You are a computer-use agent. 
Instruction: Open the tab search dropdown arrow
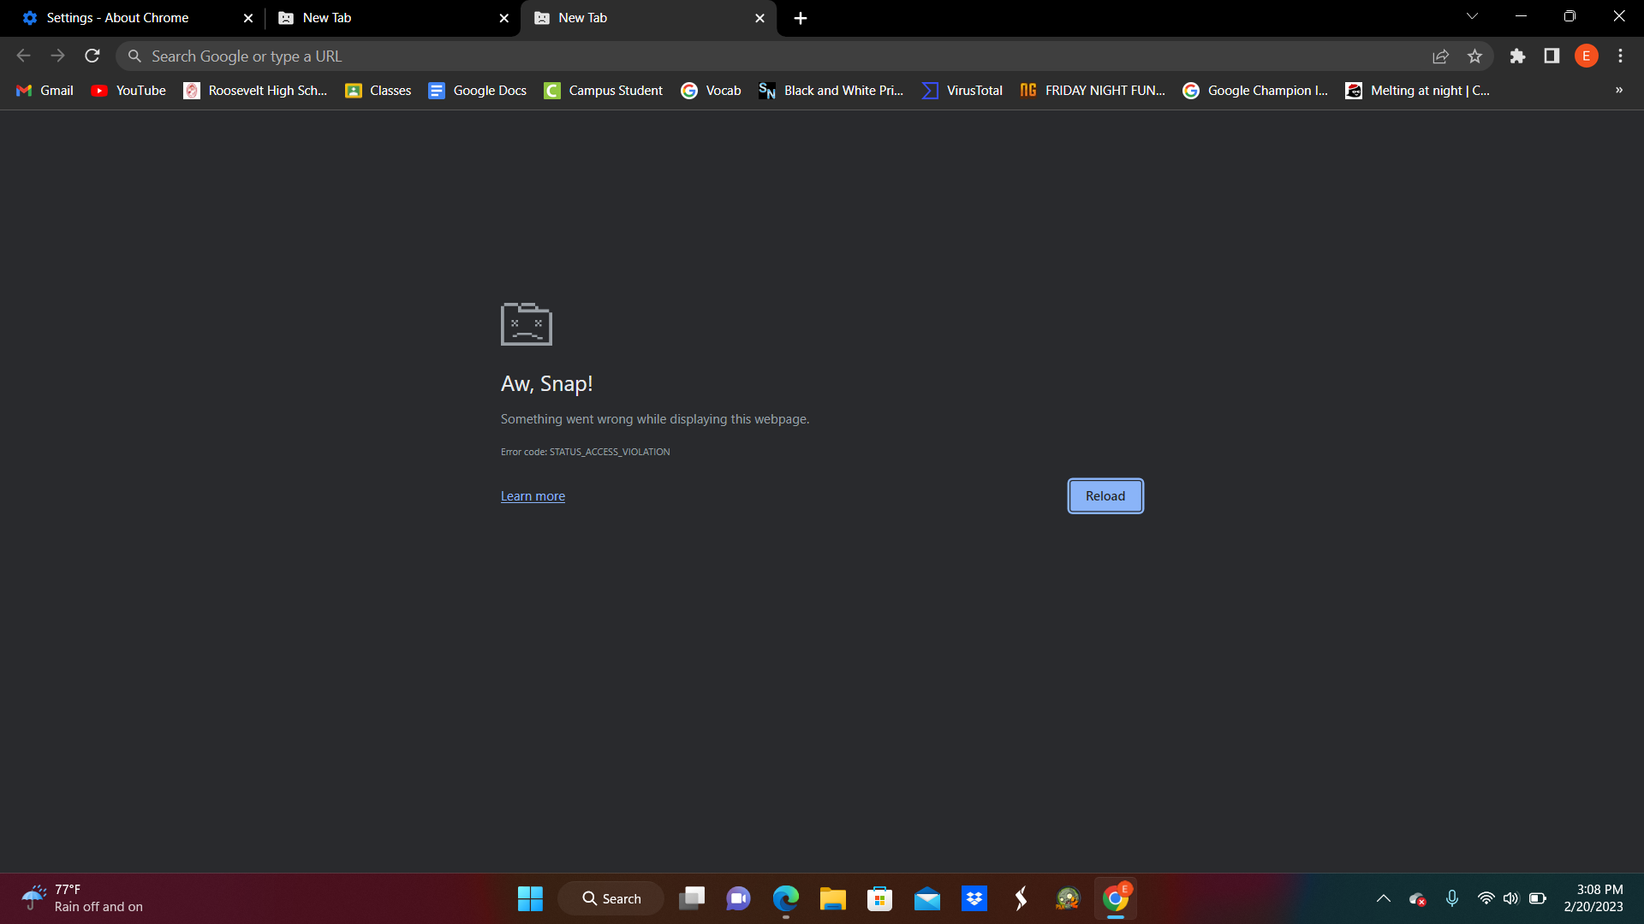pos(1472,16)
